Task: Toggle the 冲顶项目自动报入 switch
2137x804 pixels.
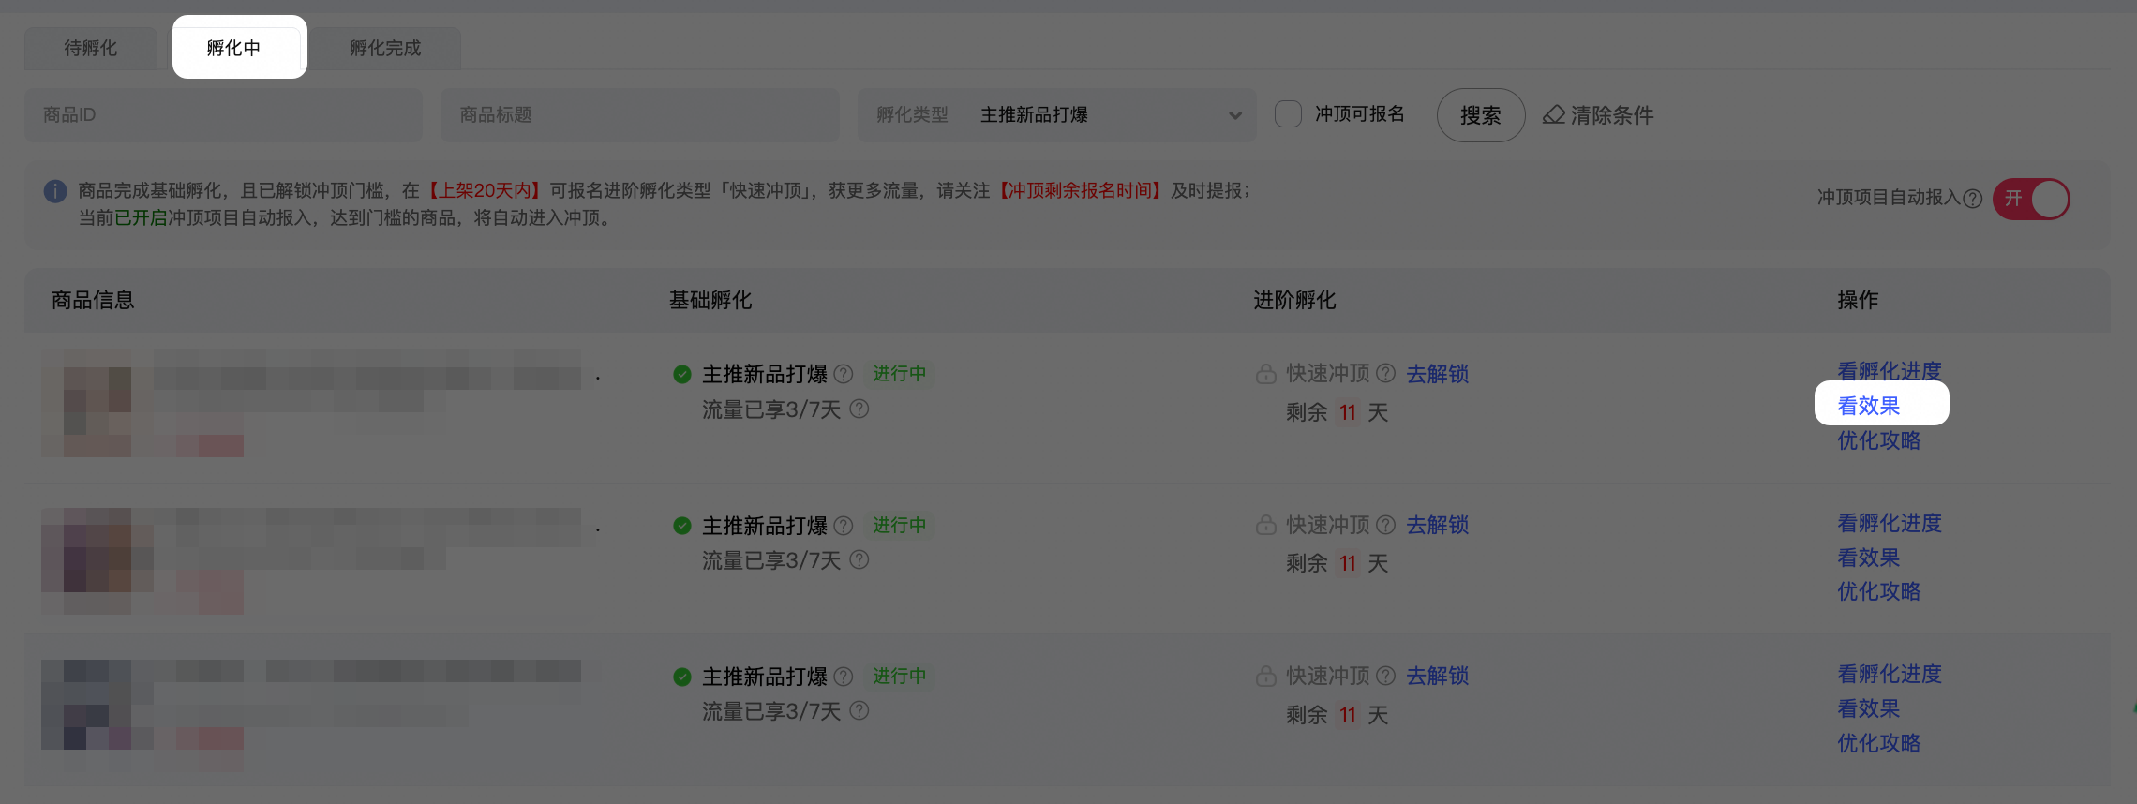Action: click(2031, 199)
